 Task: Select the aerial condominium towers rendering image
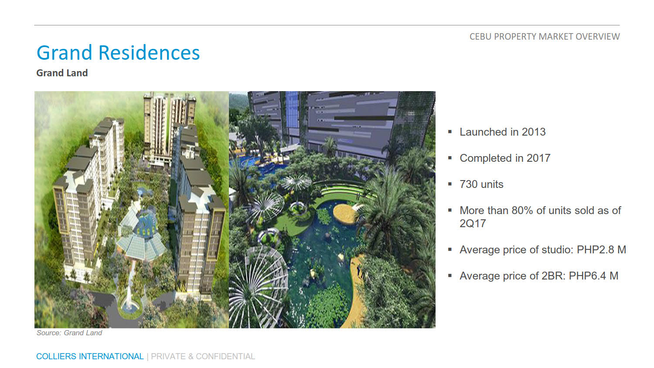click(131, 209)
